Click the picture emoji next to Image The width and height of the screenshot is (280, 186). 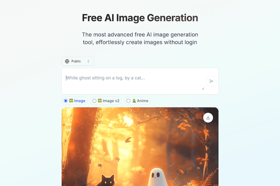click(x=71, y=101)
